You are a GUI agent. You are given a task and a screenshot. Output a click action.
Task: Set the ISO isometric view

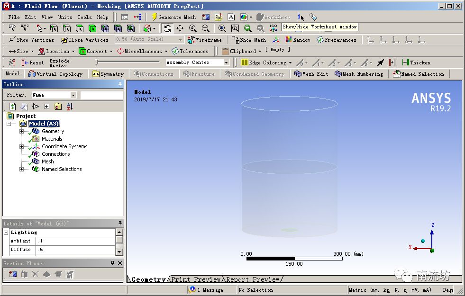click(x=273, y=28)
